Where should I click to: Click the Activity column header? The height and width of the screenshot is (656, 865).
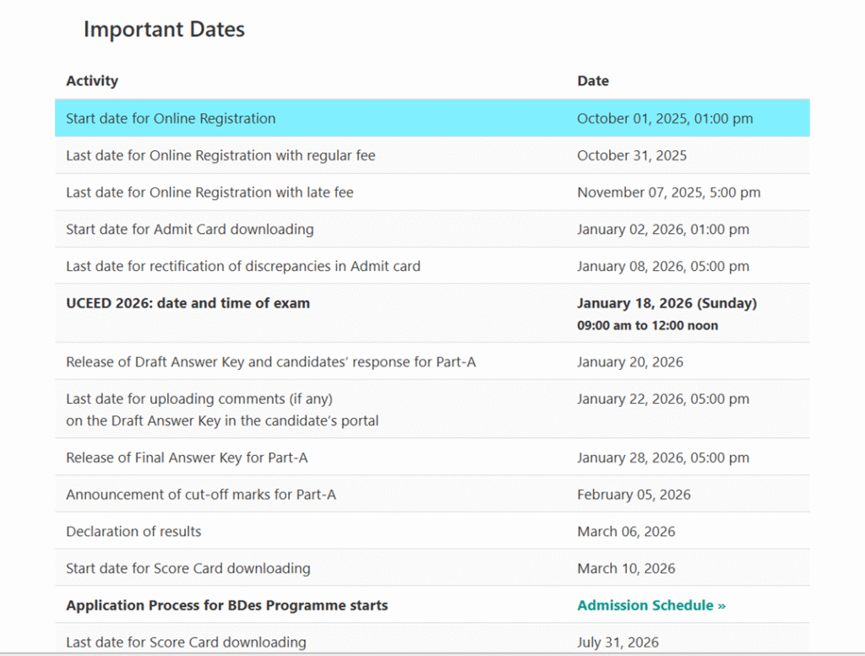pyautogui.click(x=92, y=81)
